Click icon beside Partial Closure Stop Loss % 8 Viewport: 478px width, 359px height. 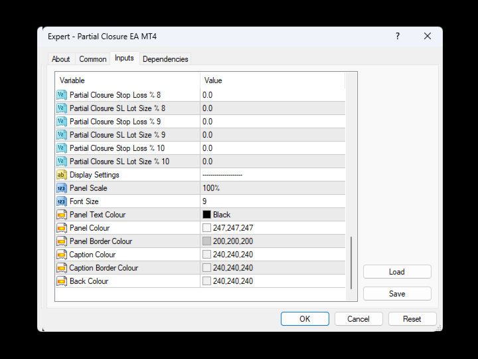(62, 95)
